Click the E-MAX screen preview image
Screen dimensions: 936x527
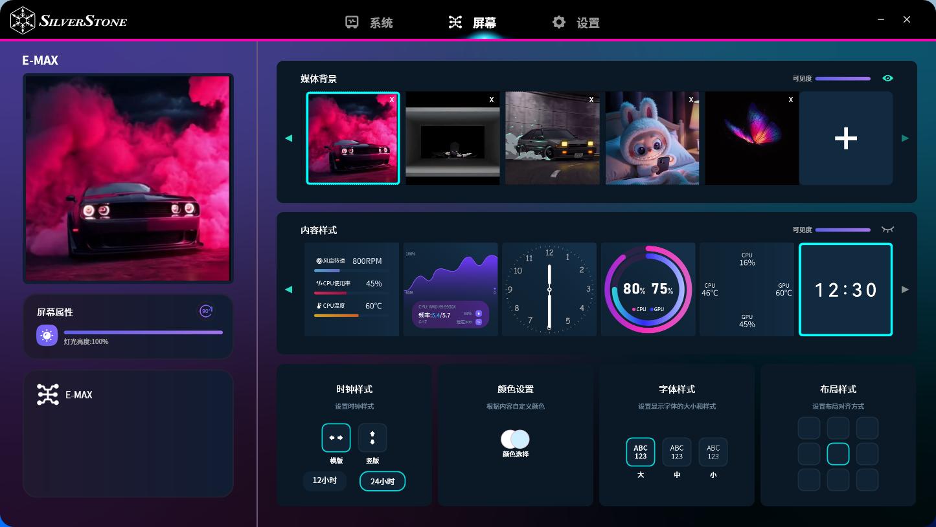click(x=128, y=178)
